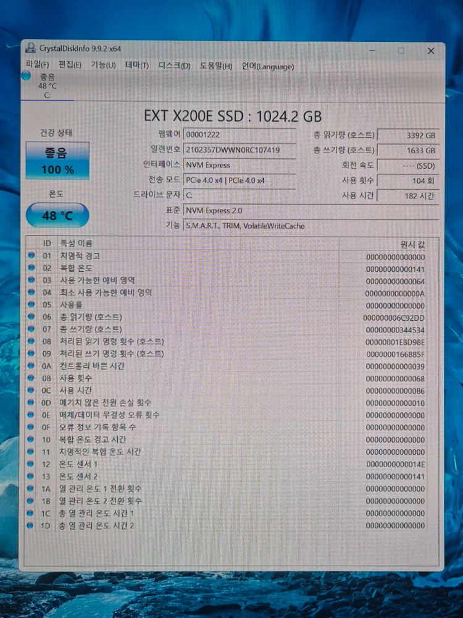Click the blue health orb for drive C:
The width and height of the screenshot is (463, 618).
tap(26, 75)
